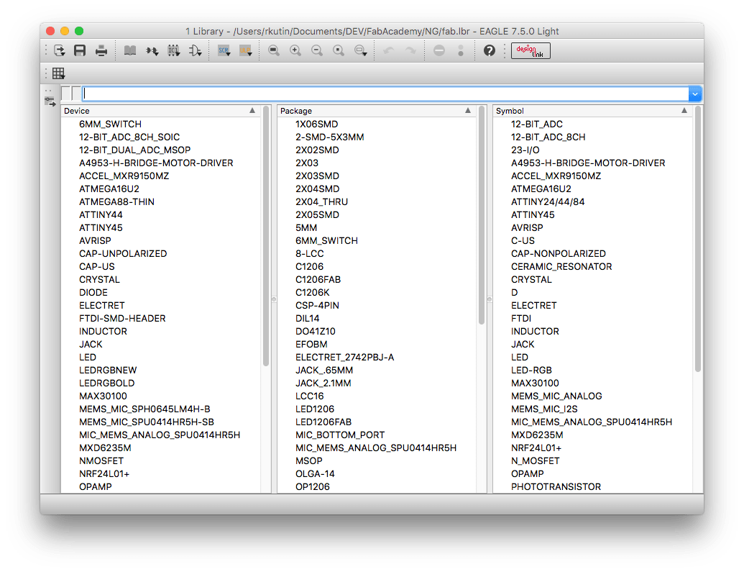The width and height of the screenshot is (744, 572).
Task: Expand command line history dropdown
Action: pos(695,94)
